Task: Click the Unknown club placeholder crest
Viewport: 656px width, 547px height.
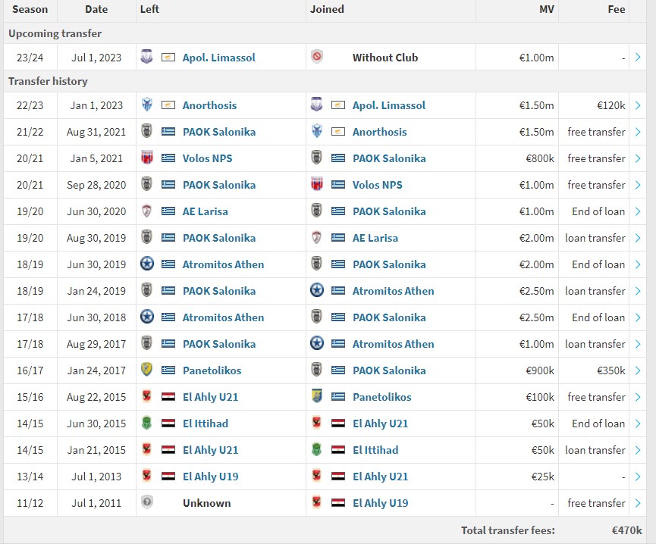Action: click(x=147, y=502)
